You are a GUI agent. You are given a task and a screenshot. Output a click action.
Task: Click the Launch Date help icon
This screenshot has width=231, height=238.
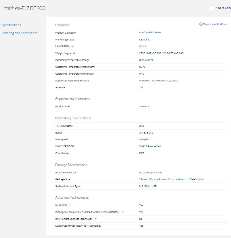[x=73, y=46]
